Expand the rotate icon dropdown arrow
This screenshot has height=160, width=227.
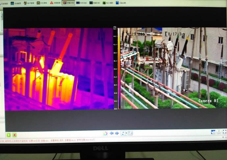pos(126,133)
